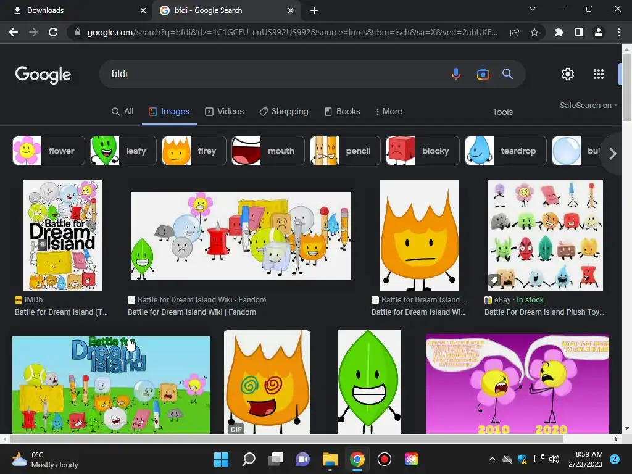The height and width of the screenshot is (474, 632).
Task: Open File Explorer from taskbar
Action: point(330,459)
